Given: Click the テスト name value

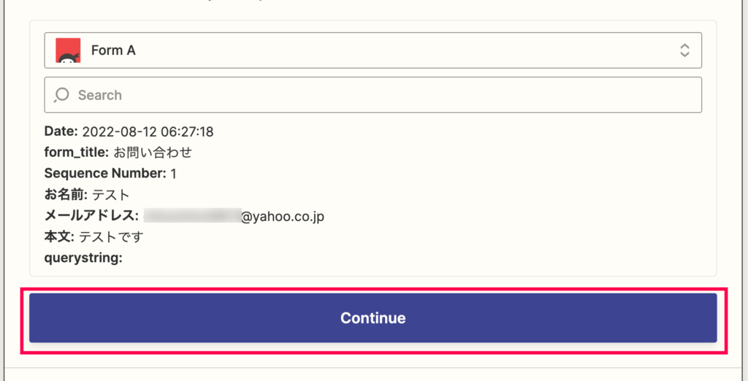Looking at the screenshot, I should click(111, 195).
